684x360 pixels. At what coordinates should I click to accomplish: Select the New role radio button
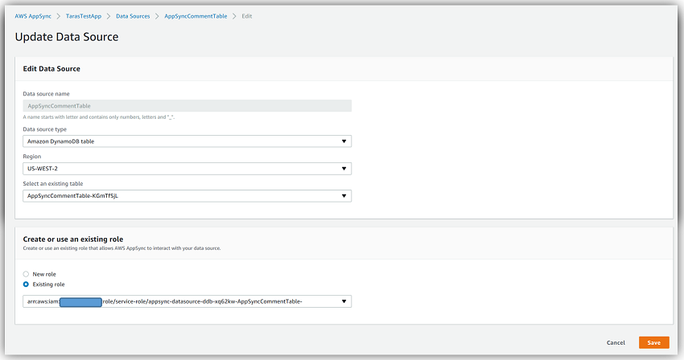26,274
